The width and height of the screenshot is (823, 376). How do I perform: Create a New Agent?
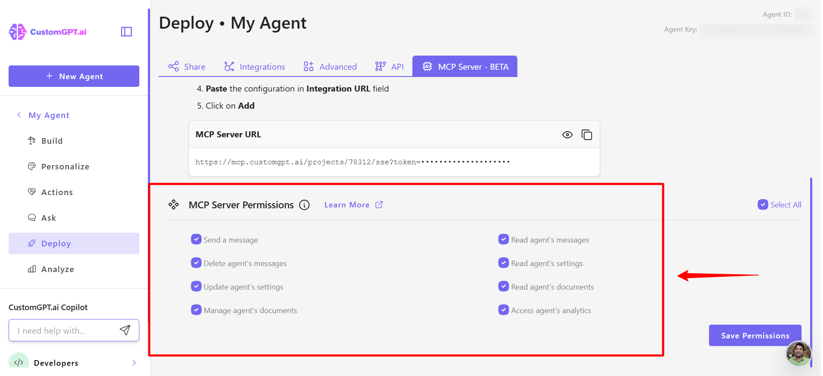pos(74,76)
